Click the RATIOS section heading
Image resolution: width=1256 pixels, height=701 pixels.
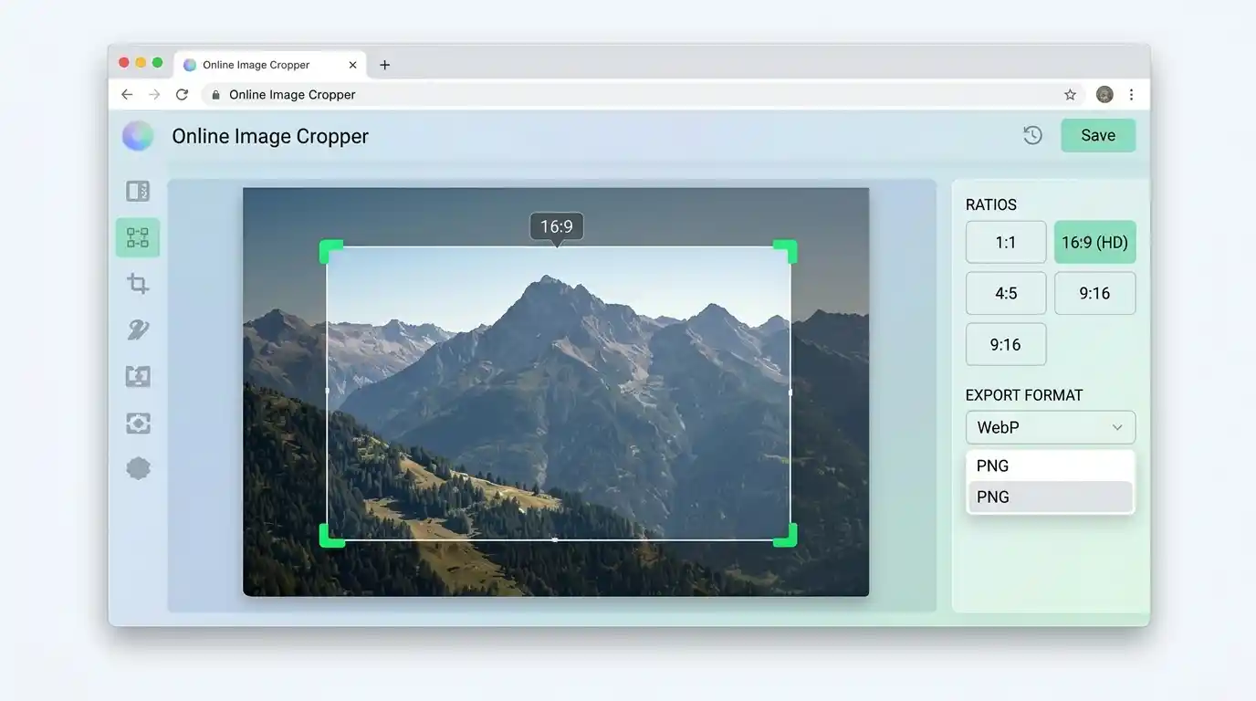pyautogui.click(x=991, y=204)
